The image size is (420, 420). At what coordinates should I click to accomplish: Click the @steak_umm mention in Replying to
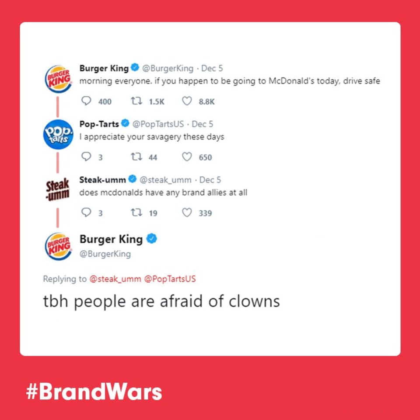pyautogui.click(x=115, y=279)
